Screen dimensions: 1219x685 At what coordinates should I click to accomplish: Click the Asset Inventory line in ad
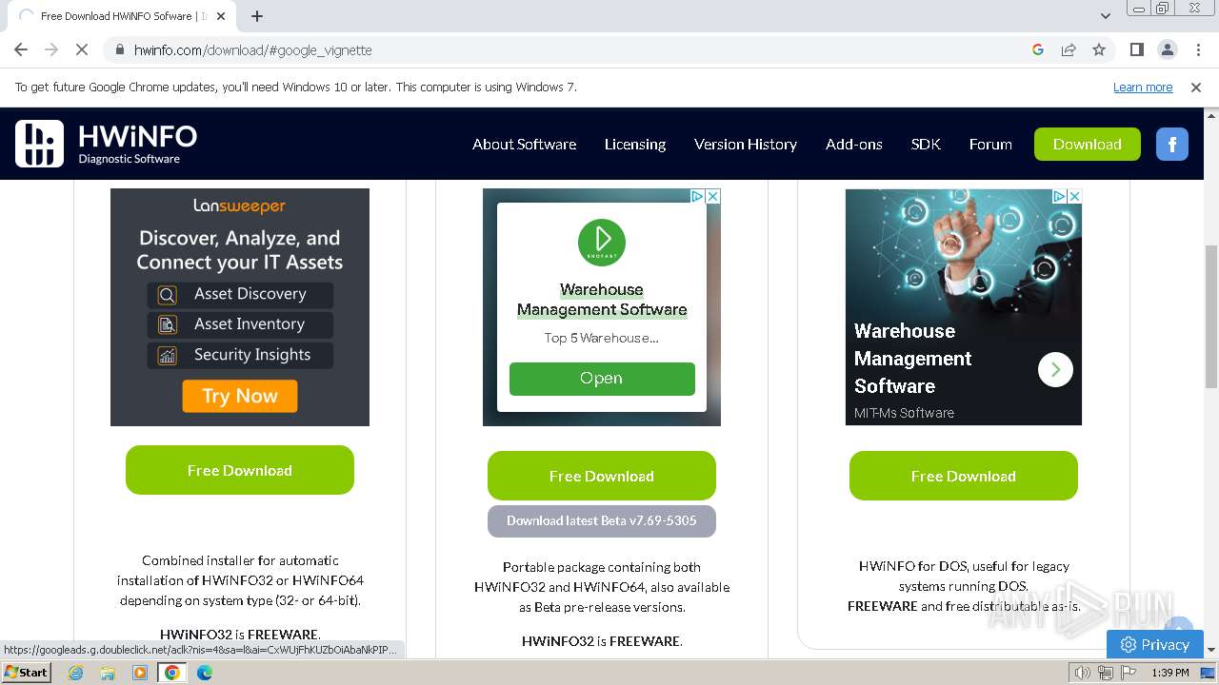click(240, 324)
